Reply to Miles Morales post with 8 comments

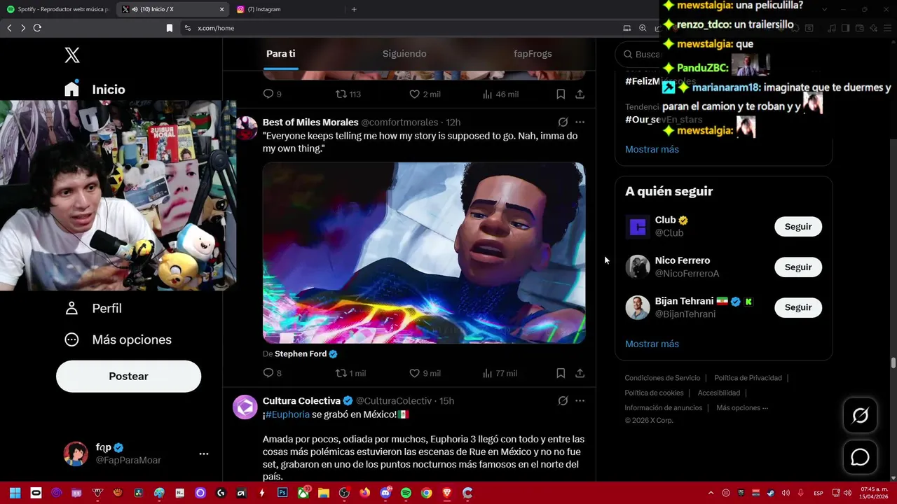pyautogui.click(x=272, y=373)
